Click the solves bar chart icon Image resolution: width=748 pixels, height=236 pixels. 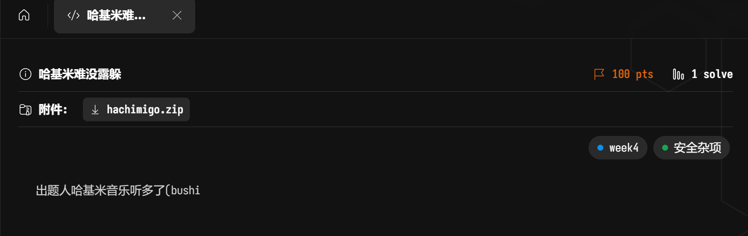[x=678, y=75]
